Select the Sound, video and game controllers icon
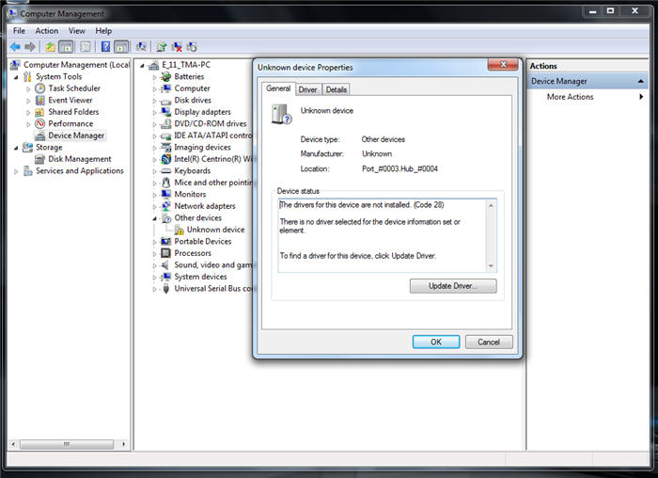 click(166, 264)
